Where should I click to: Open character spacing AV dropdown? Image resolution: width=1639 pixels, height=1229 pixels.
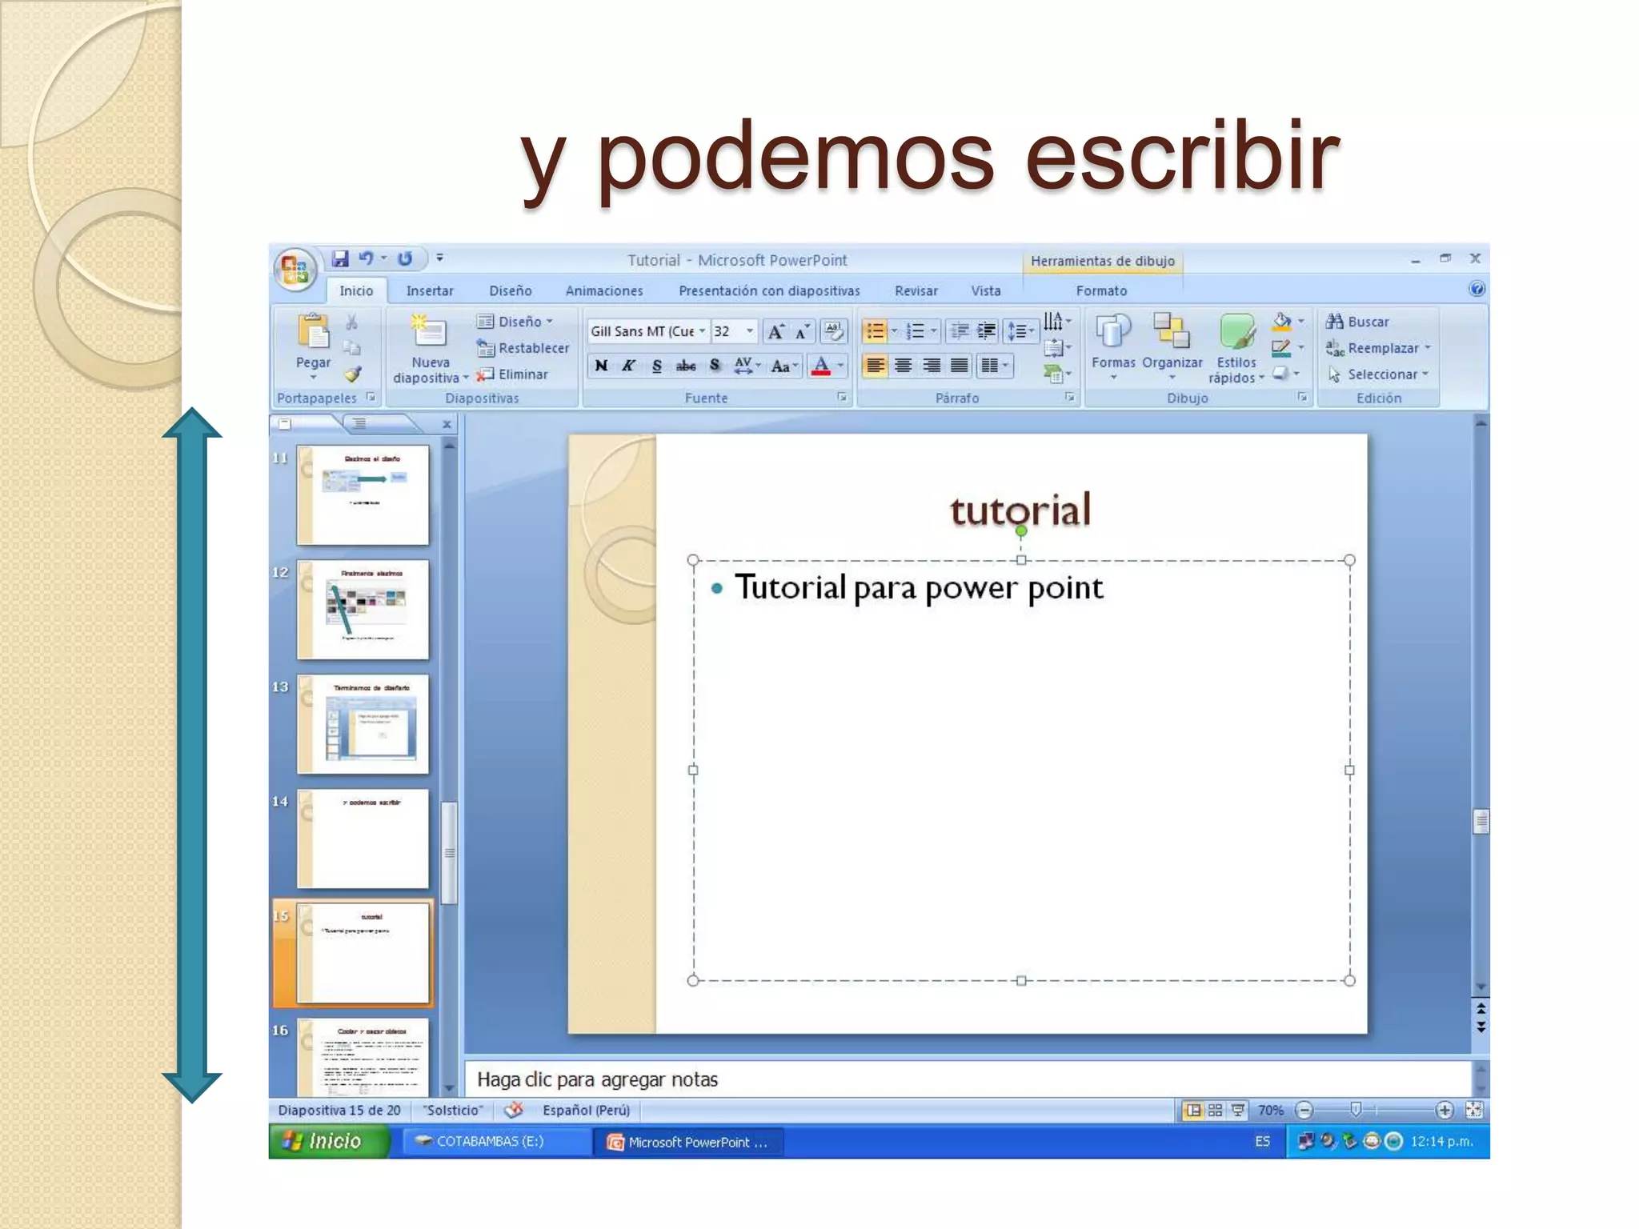[747, 366]
